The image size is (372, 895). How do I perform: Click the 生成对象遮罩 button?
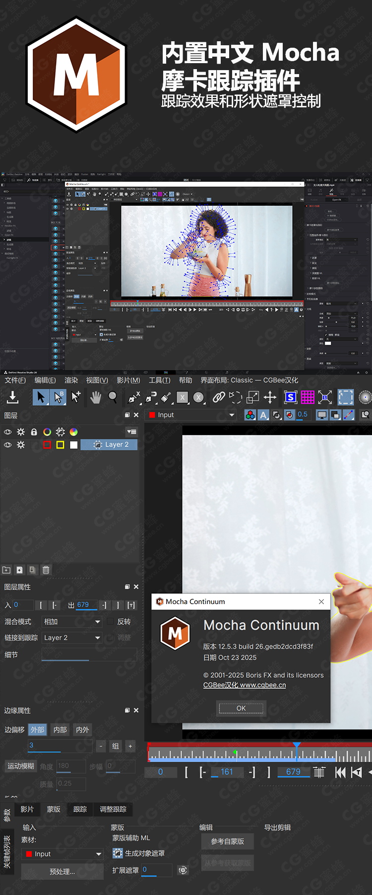pyautogui.click(x=139, y=853)
